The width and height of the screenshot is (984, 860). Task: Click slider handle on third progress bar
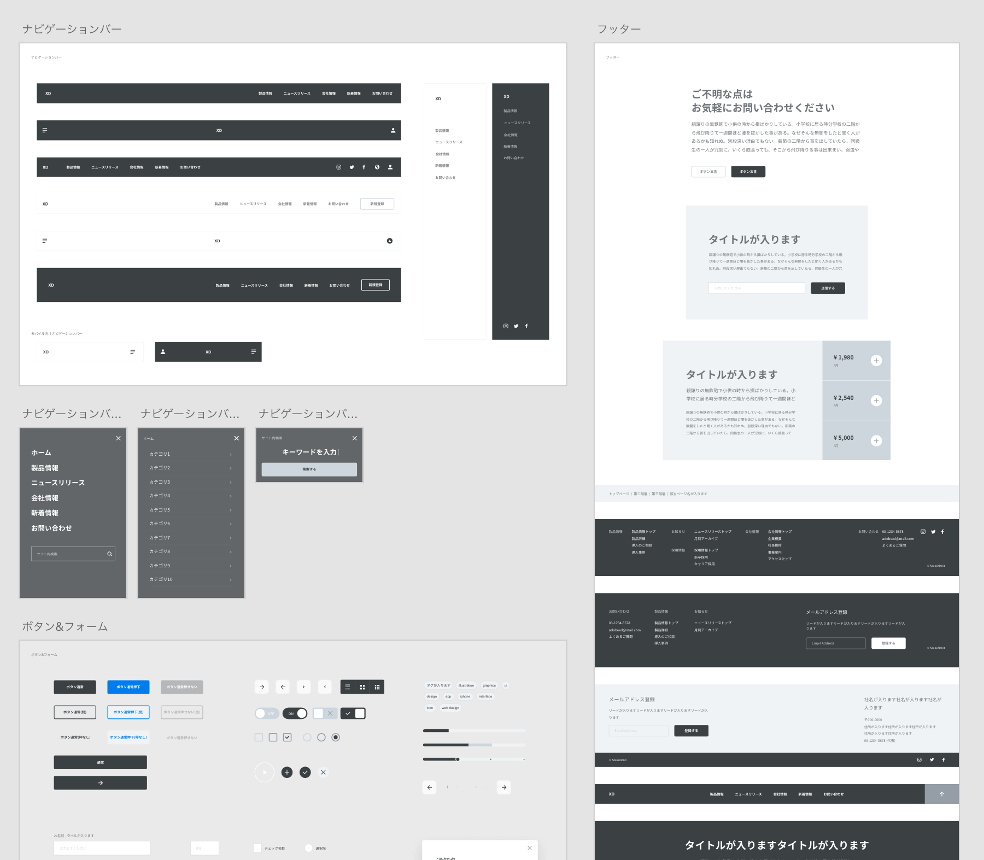pyautogui.click(x=458, y=759)
